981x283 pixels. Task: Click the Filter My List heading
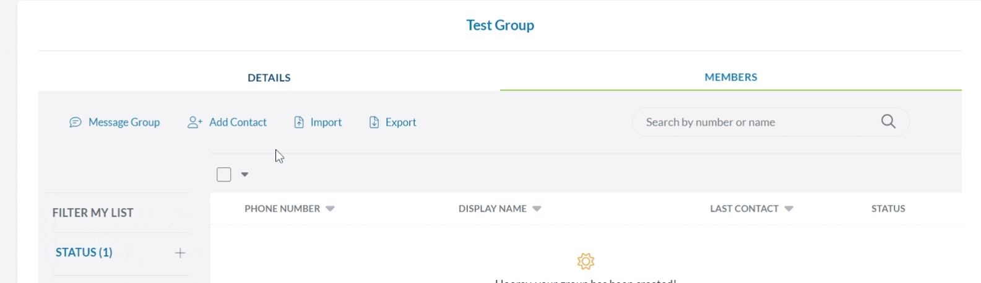coord(93,213)
